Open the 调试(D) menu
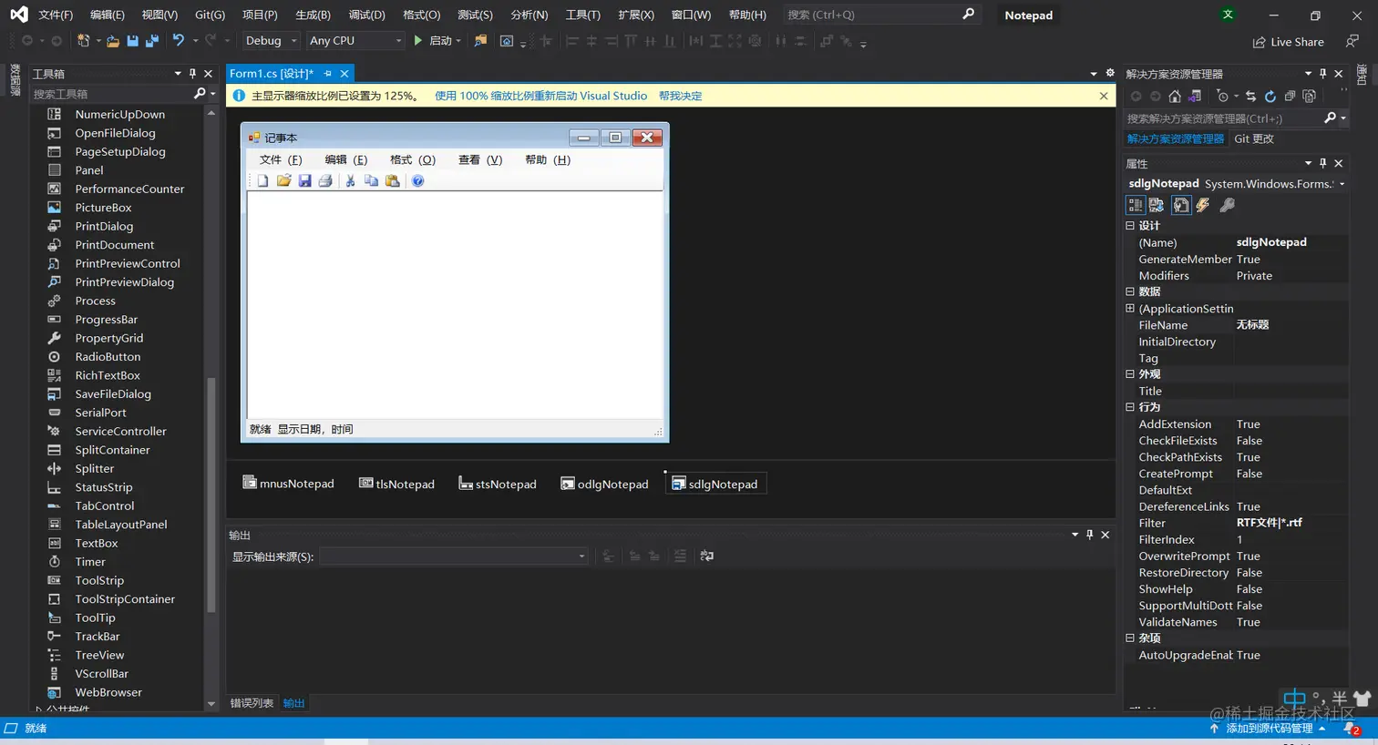Screen dimensions: 1378x745 tap(366, 15)
